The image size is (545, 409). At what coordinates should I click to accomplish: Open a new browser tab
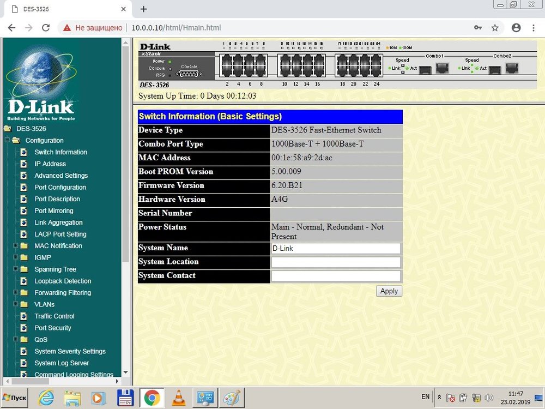pos(144,9)
